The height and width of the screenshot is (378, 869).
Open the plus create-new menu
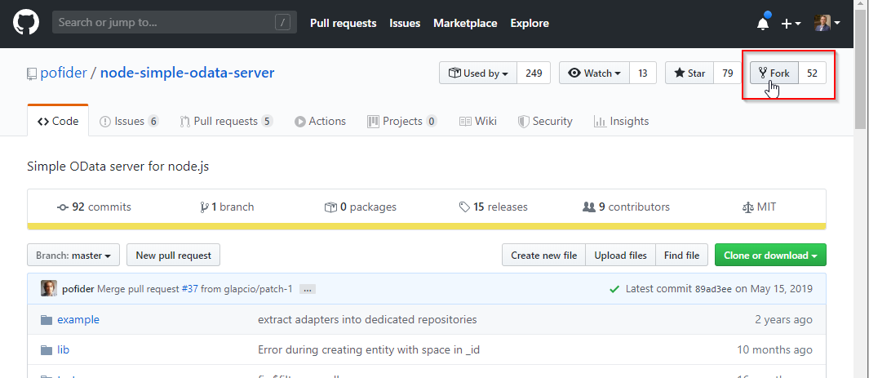point(791,24)
